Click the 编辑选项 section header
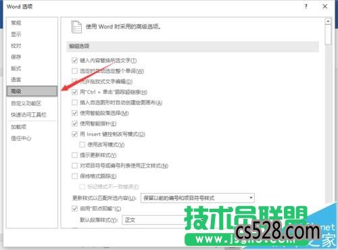 (x=193, y=47)
